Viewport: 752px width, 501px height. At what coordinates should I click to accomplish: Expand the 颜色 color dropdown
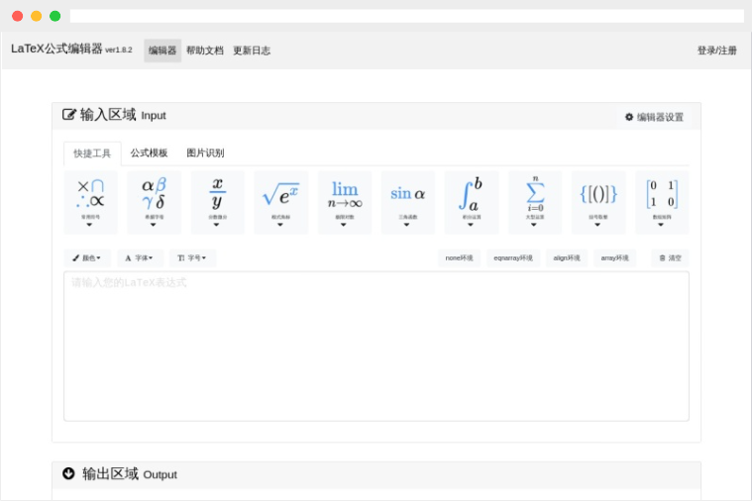point(86,258)
